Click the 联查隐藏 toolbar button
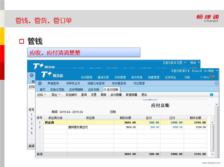Image resolution: width=224 pixels, height=167 pixels. 131,95
